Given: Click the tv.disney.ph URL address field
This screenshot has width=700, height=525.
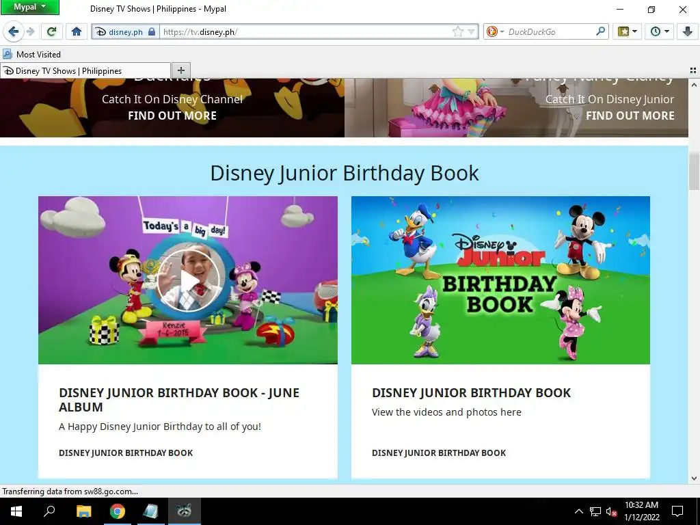Looking at the screenshot, I should point(306,31).
